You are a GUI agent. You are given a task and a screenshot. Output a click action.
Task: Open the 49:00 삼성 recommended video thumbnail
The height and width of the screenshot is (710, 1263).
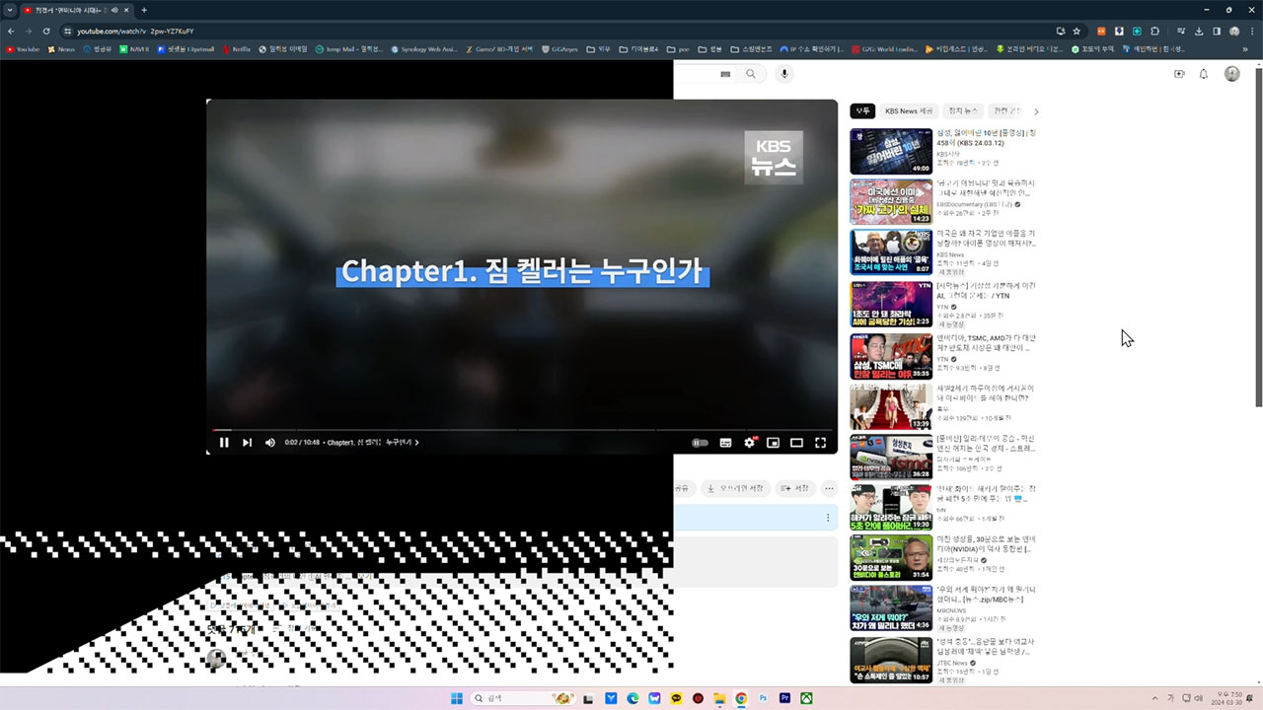tap(891, 152)
